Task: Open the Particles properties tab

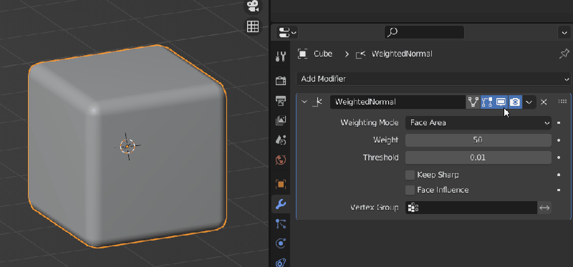Action: point(281,223)
